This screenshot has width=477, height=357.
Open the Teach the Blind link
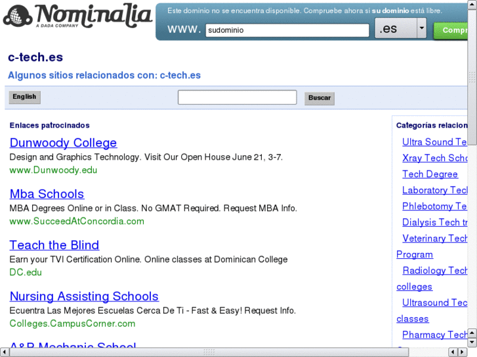54,245
